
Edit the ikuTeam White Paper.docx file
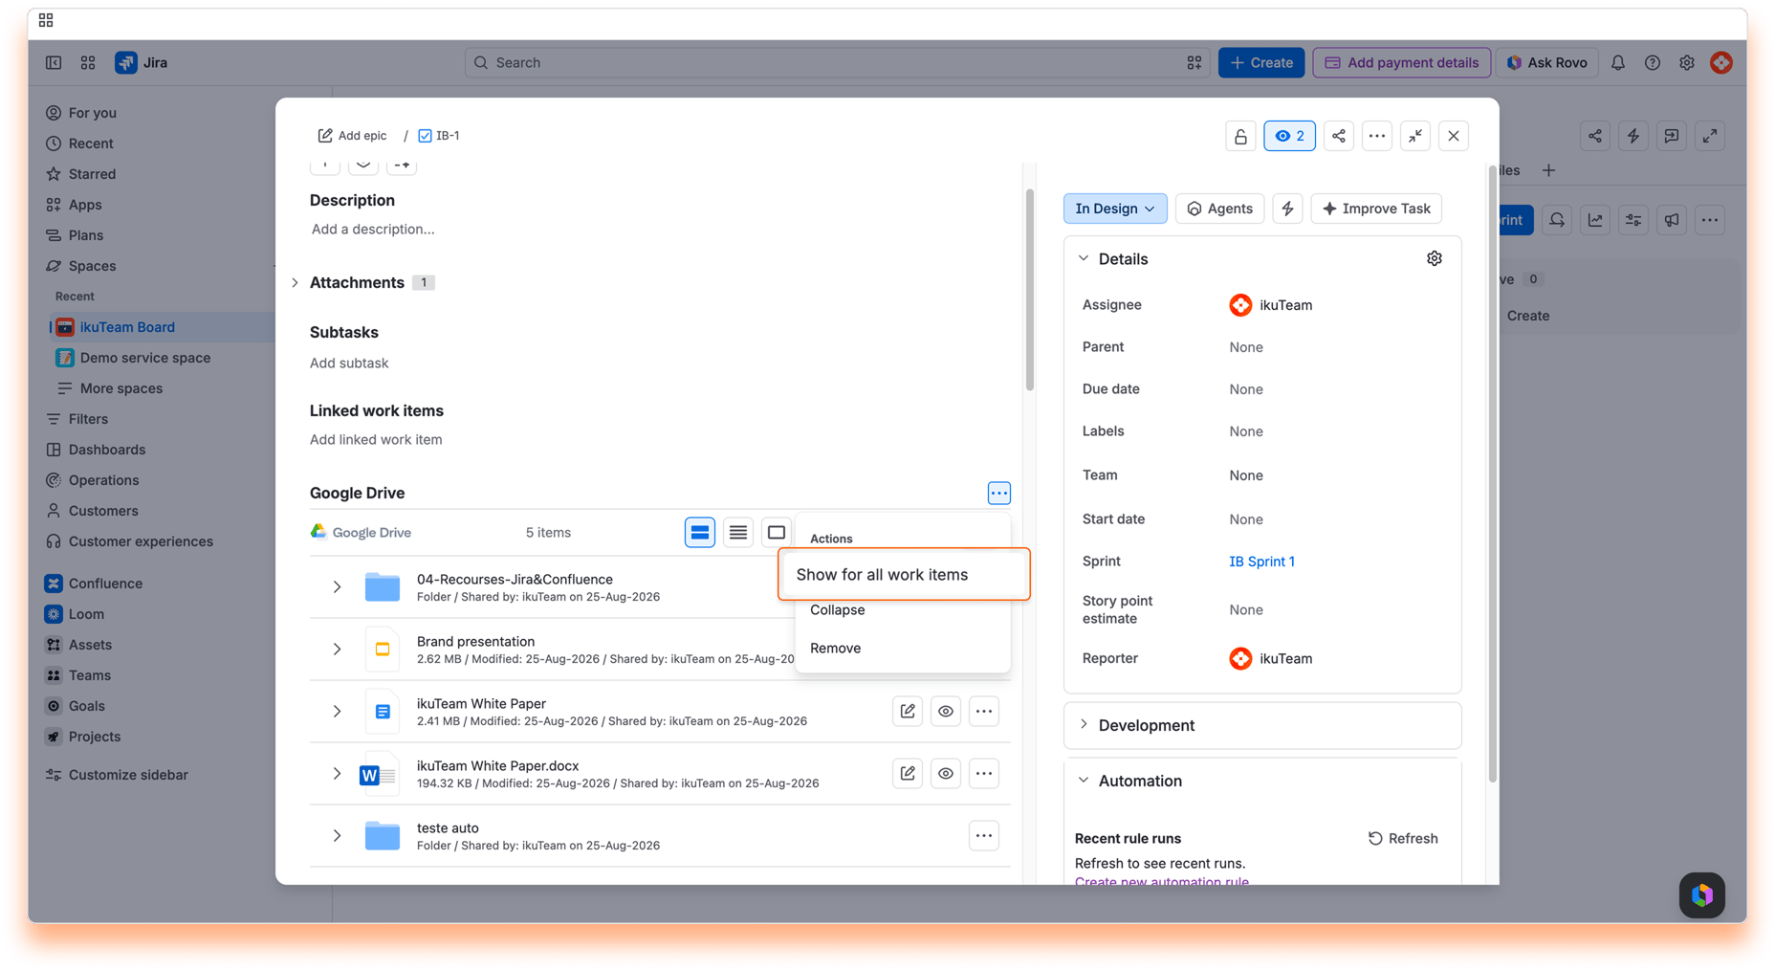908,773
